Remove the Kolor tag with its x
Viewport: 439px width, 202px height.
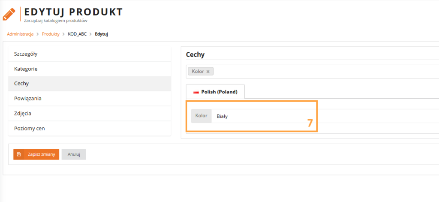coord(208,72)
